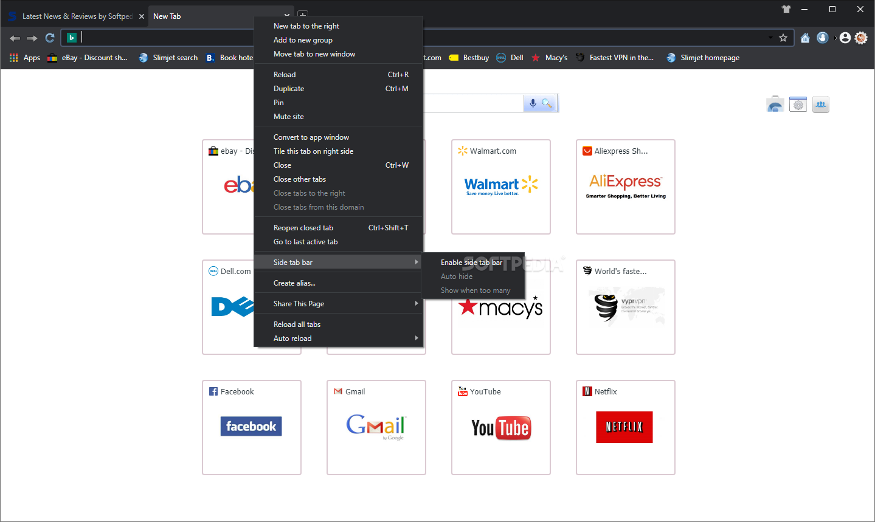The width and height of the screenshot is (875, 522).
Task: Open the ad blocker hand icon
Action: coord(823,38)
